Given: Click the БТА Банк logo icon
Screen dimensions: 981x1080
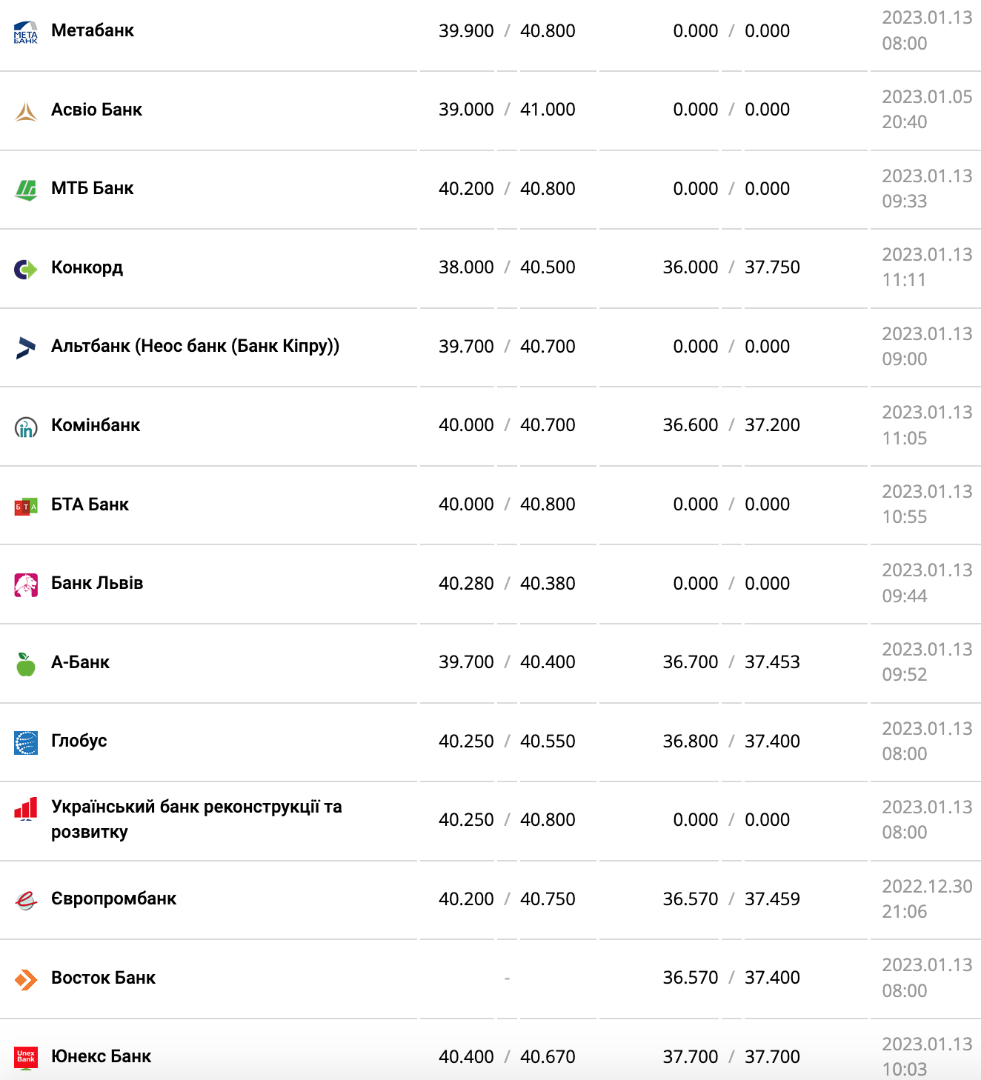Looking at the screenshot, I should click(26, 506).
